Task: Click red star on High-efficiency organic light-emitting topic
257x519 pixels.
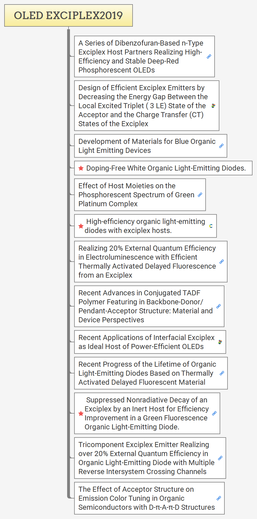Action: [81, 226]
